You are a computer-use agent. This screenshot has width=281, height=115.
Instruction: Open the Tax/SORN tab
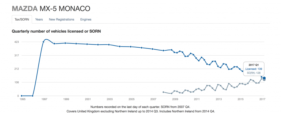point(22,19)
